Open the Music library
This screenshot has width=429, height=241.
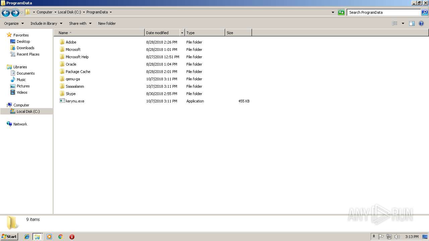tap(21, 80)
